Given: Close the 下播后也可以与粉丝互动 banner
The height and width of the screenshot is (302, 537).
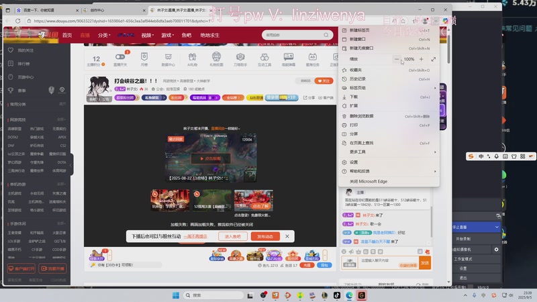Looking at the screenshot, I should click(287, 236).
